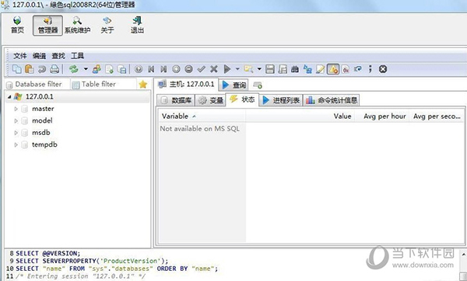Select the tempdb database in the tree
The width and height of the screenshot is (467, 281).
(x=44, y=144)
